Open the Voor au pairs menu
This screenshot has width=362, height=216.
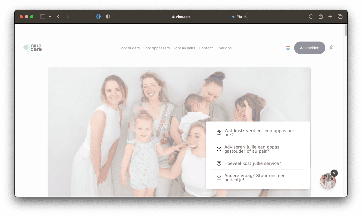pos(184,48)
